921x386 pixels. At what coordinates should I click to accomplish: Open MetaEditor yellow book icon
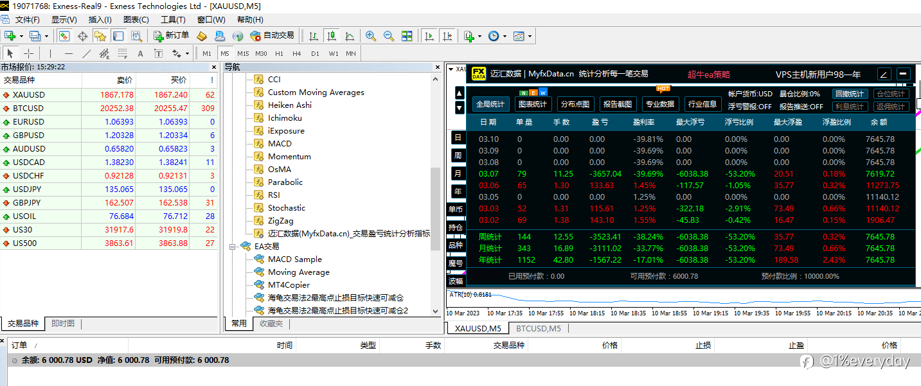coord(202,36)
